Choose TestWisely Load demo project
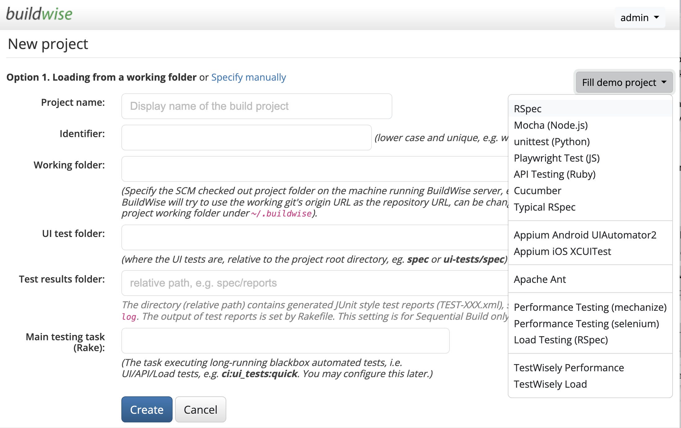This screenshot has height=428, width=681. pyautogui.click(x=550, y=384)
